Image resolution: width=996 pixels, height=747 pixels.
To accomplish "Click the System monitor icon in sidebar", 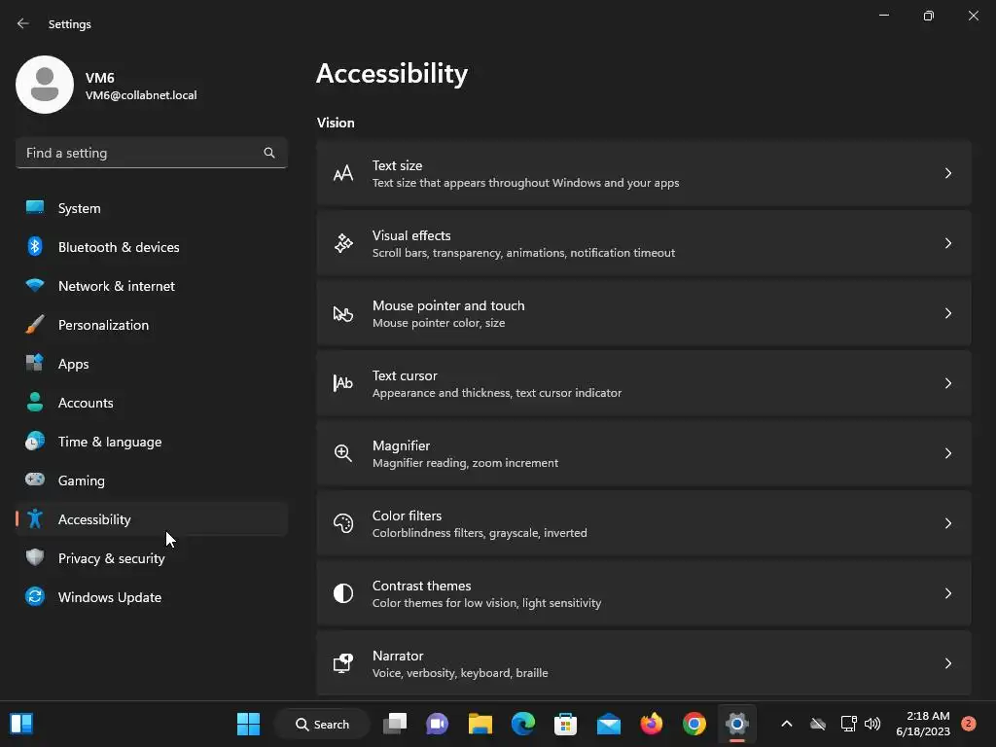I will 35,208.
